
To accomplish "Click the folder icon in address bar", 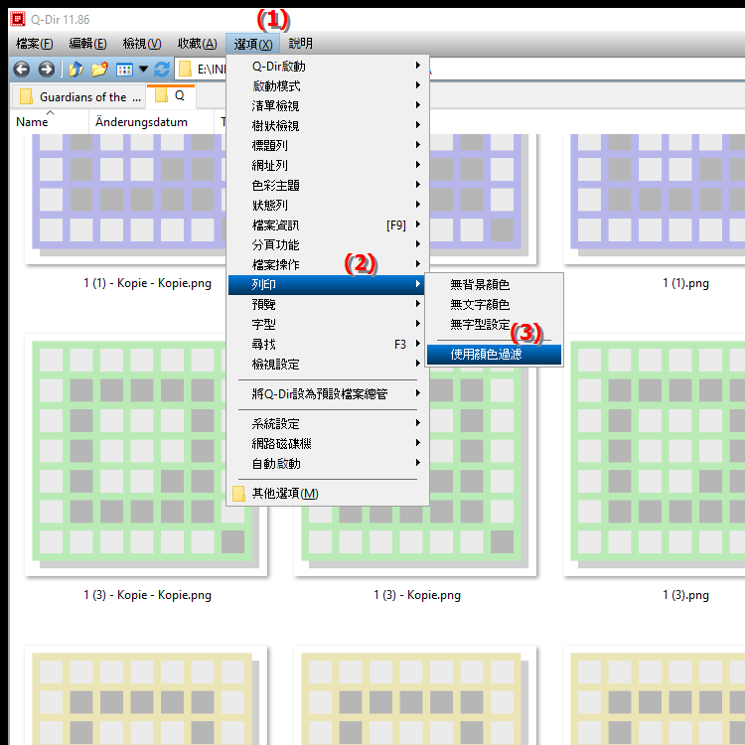I will (x=185, y=70).
